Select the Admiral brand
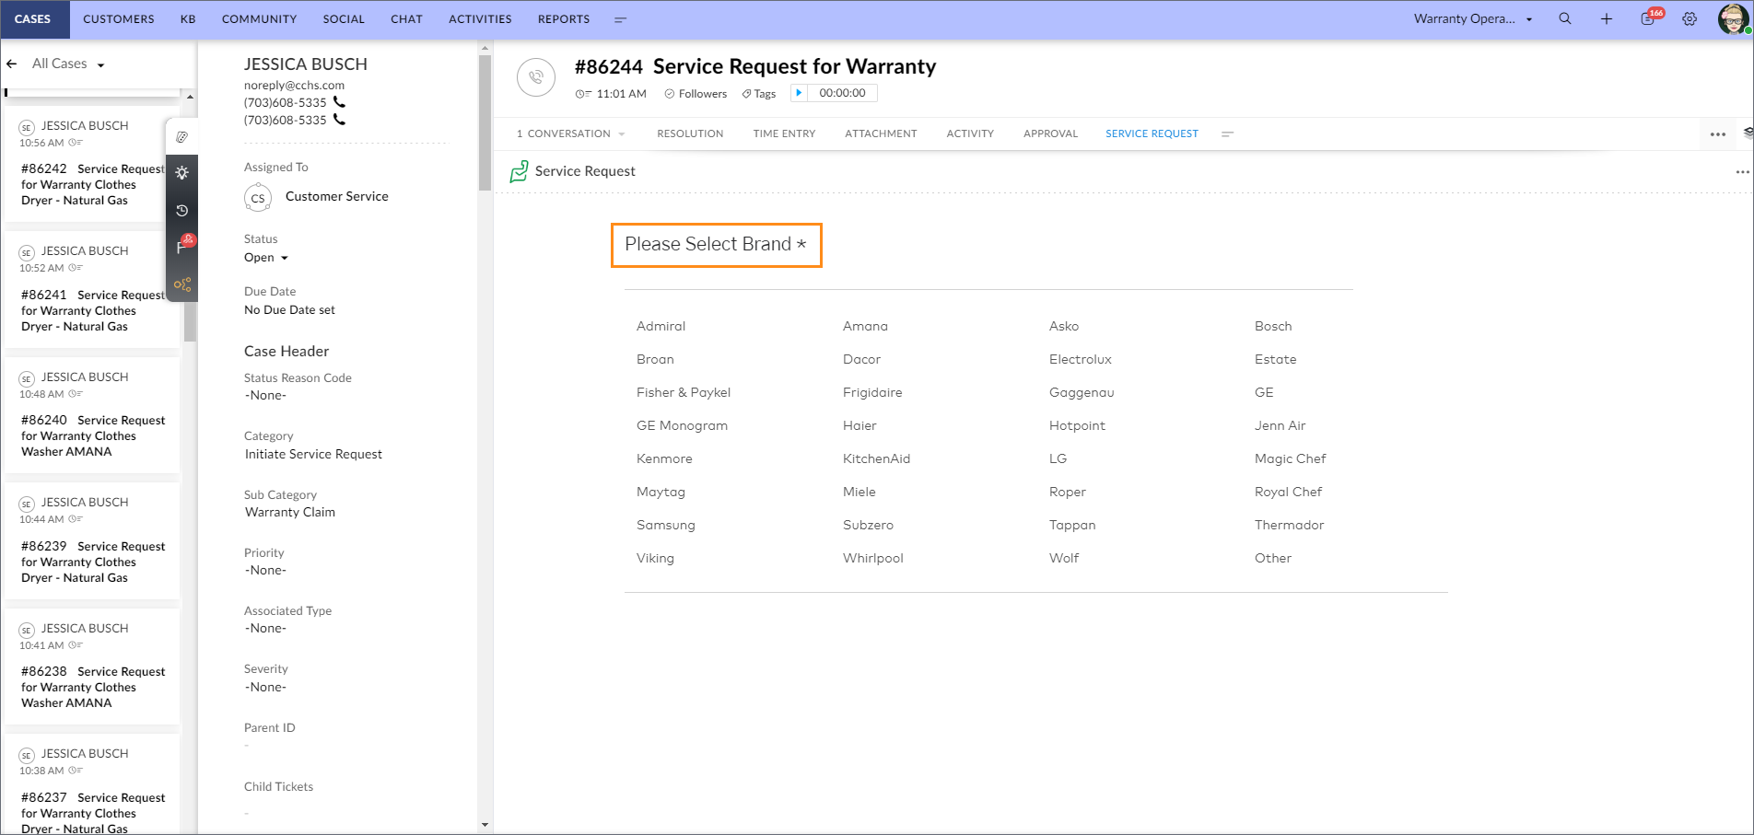 (x=661, y=326)
